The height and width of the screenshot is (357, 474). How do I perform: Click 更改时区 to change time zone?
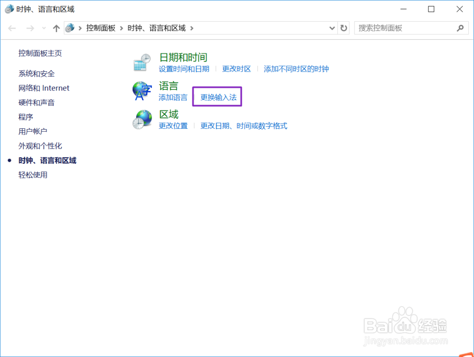pos(237,69)
